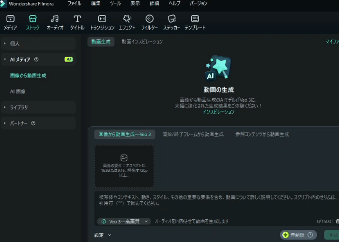
Task: Open the 編集 menu
Action: coord(95,3)
